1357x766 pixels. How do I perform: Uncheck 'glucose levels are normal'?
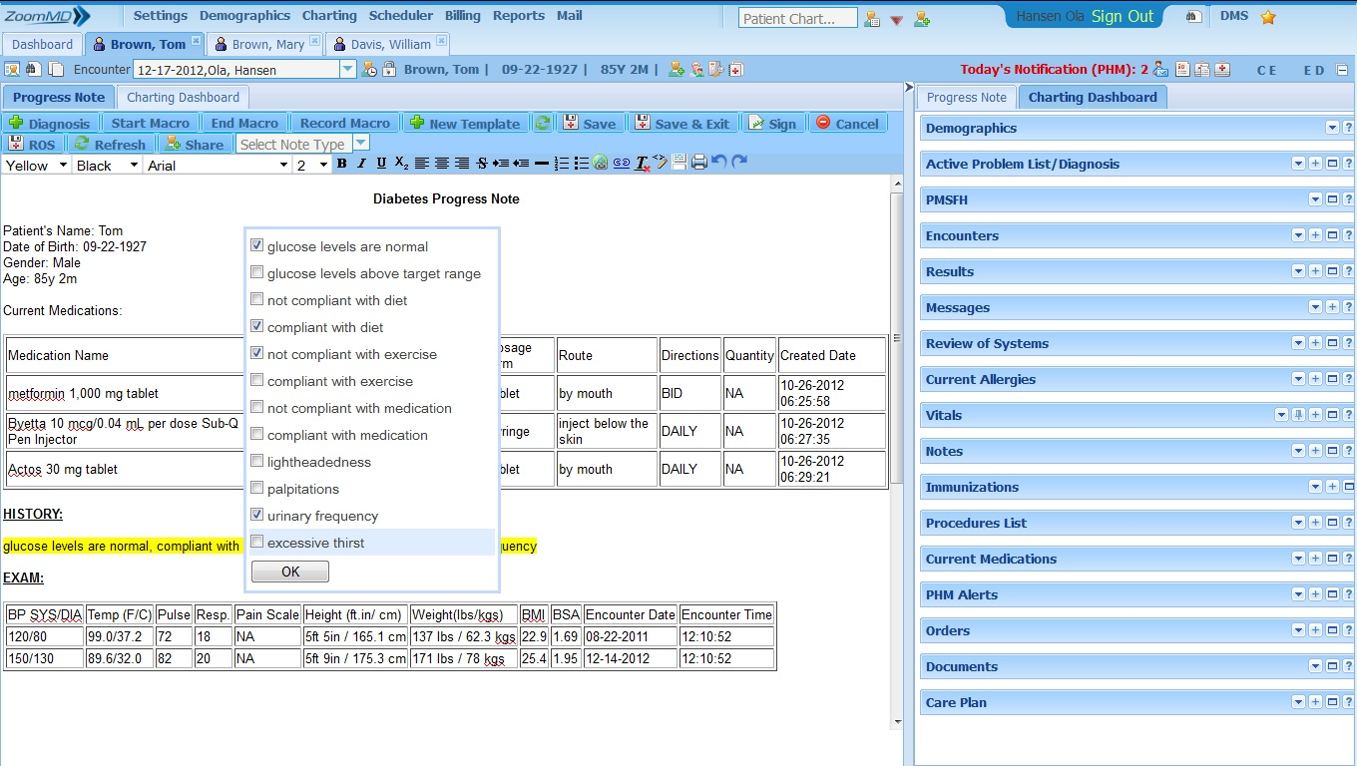click(x=257, y=245)
